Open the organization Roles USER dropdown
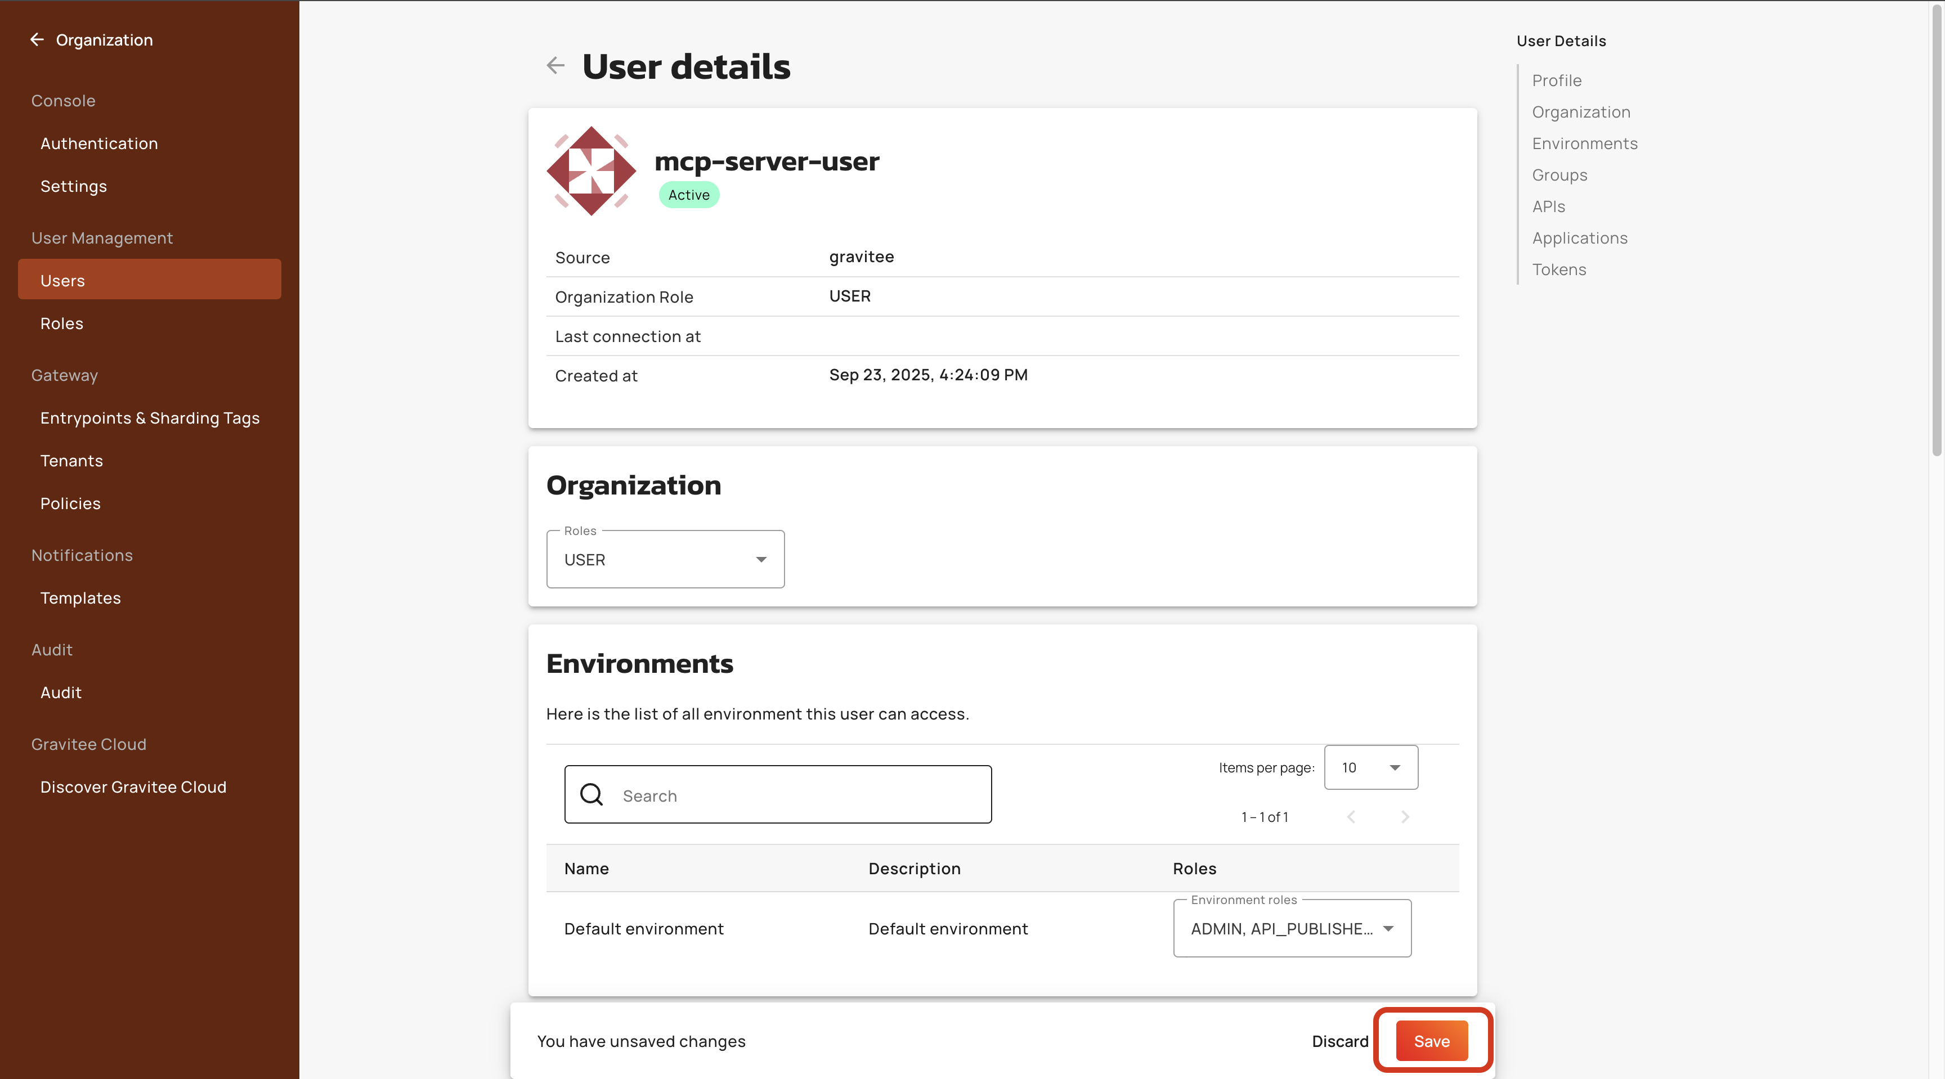This screenshot has height=1079, width=1945. pos(665,559)
